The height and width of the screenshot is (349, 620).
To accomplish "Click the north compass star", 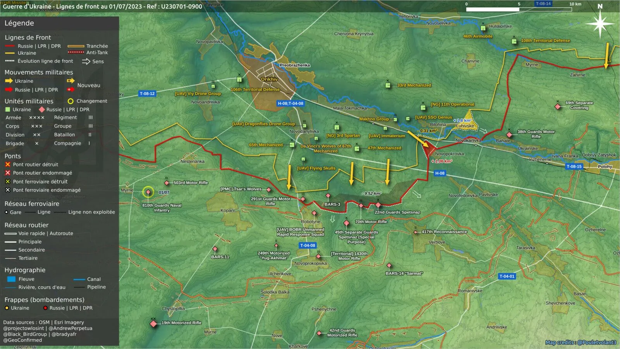I will tap(600, 24).
